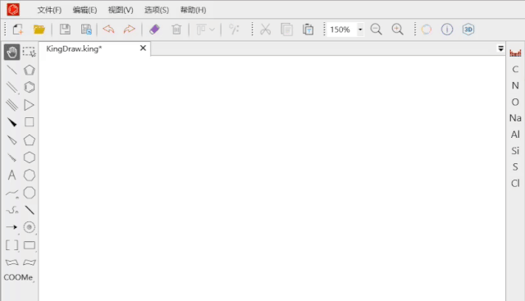Select the cyclohexane ring tool
Screen dimensions: 525x301
click(30, 157)
